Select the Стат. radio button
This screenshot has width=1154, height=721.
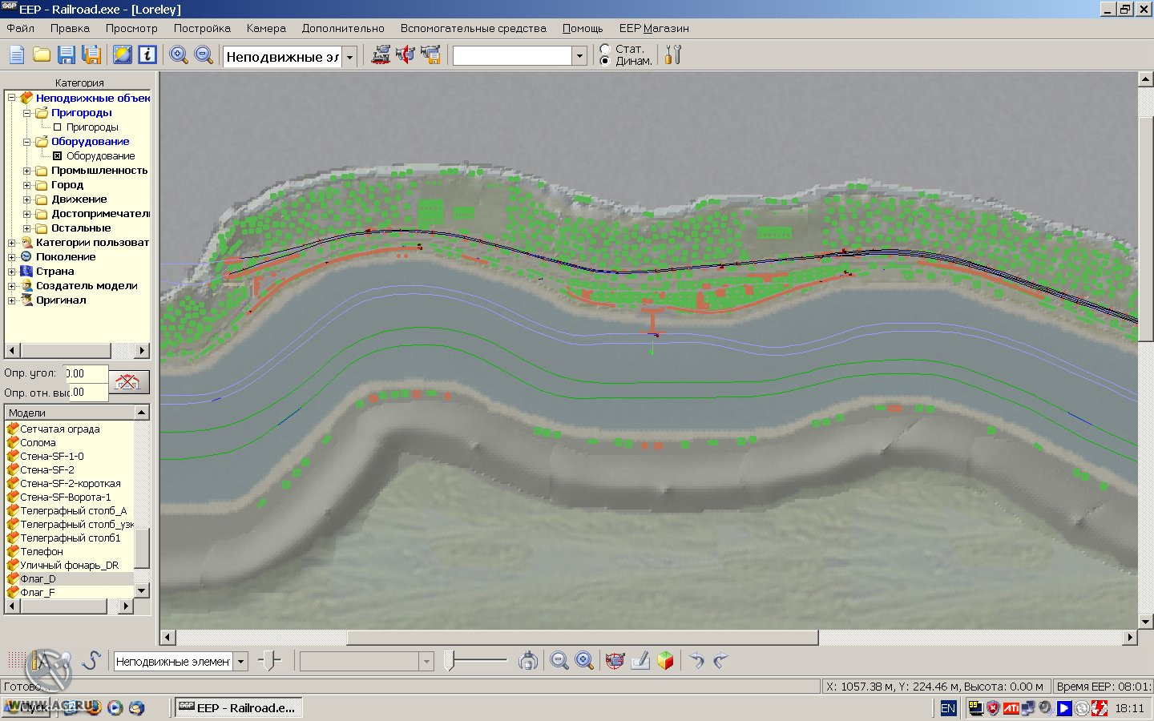(x=605, y=49)
